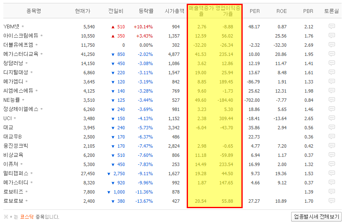The width and height of the screenshot is (345, 224).
Task: Open discussion room icon for 메가스터디교육
Action: pyautogui.click(x=332, y=54)
